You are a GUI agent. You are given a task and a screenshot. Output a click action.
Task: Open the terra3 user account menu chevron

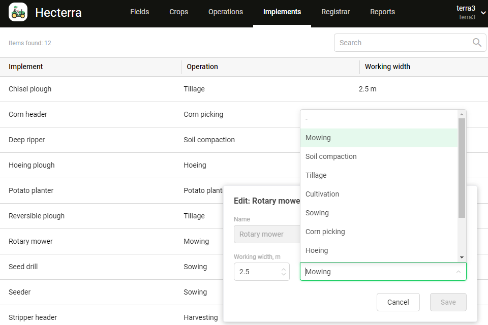(x=483, y=13)
